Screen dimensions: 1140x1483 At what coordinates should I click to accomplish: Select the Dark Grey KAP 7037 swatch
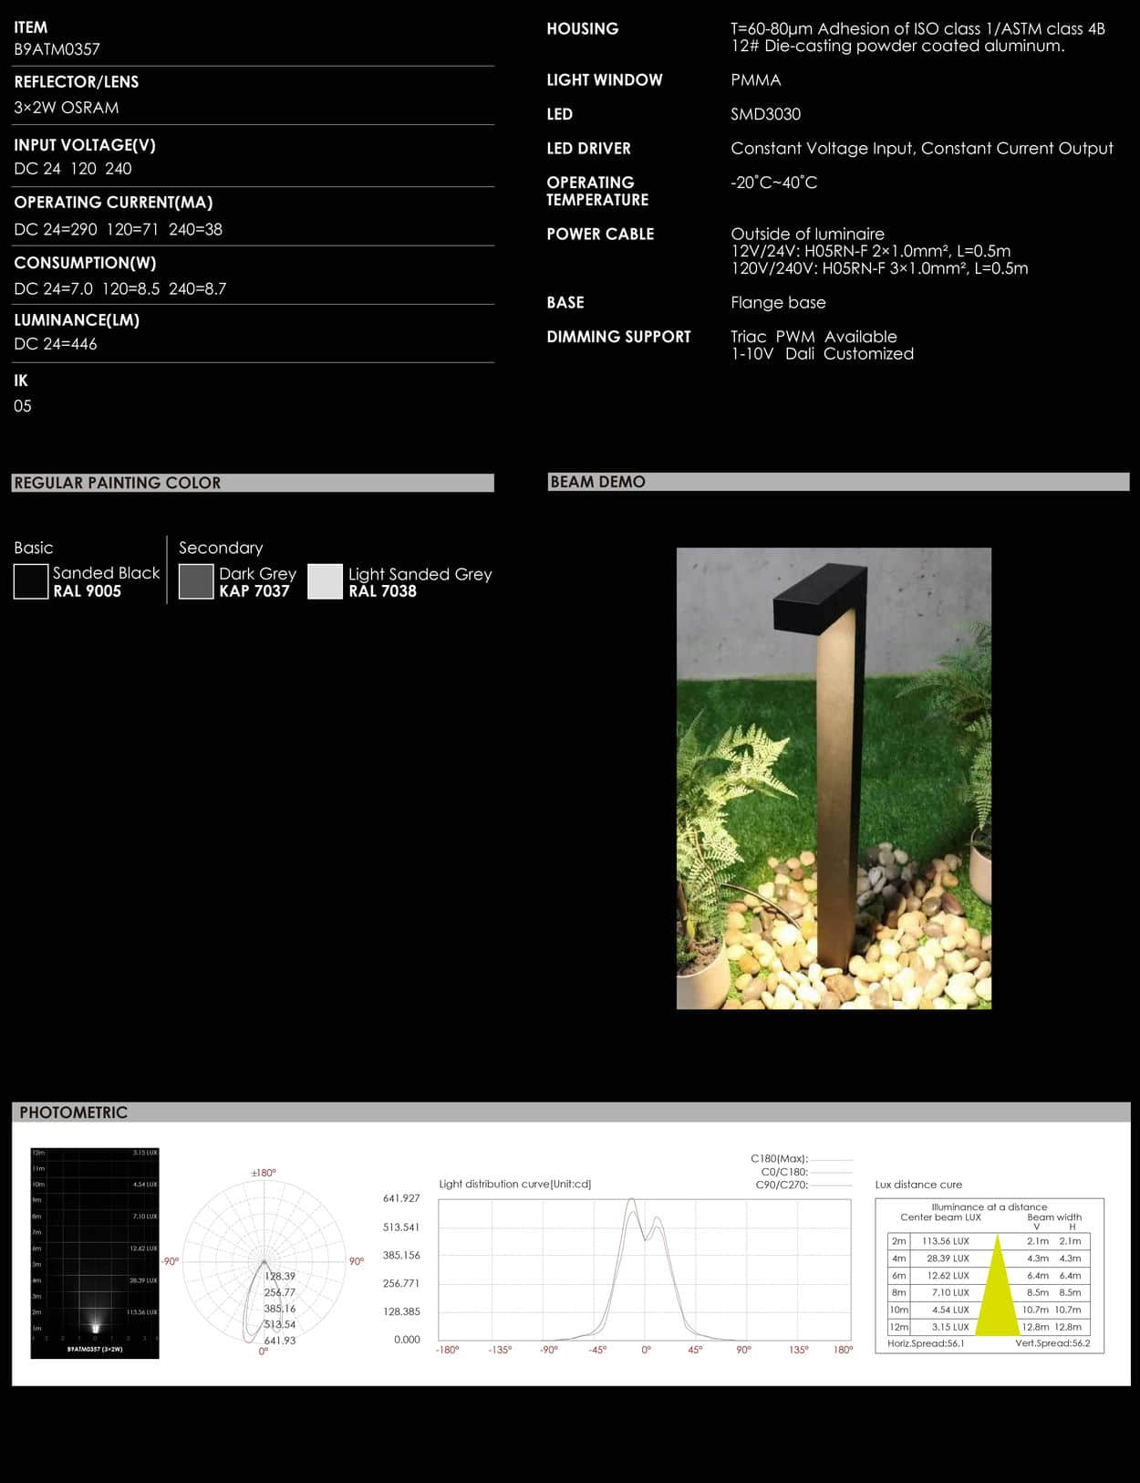196,581
